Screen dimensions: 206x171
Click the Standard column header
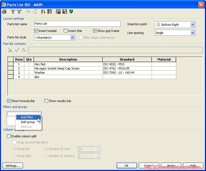(127, 59)
